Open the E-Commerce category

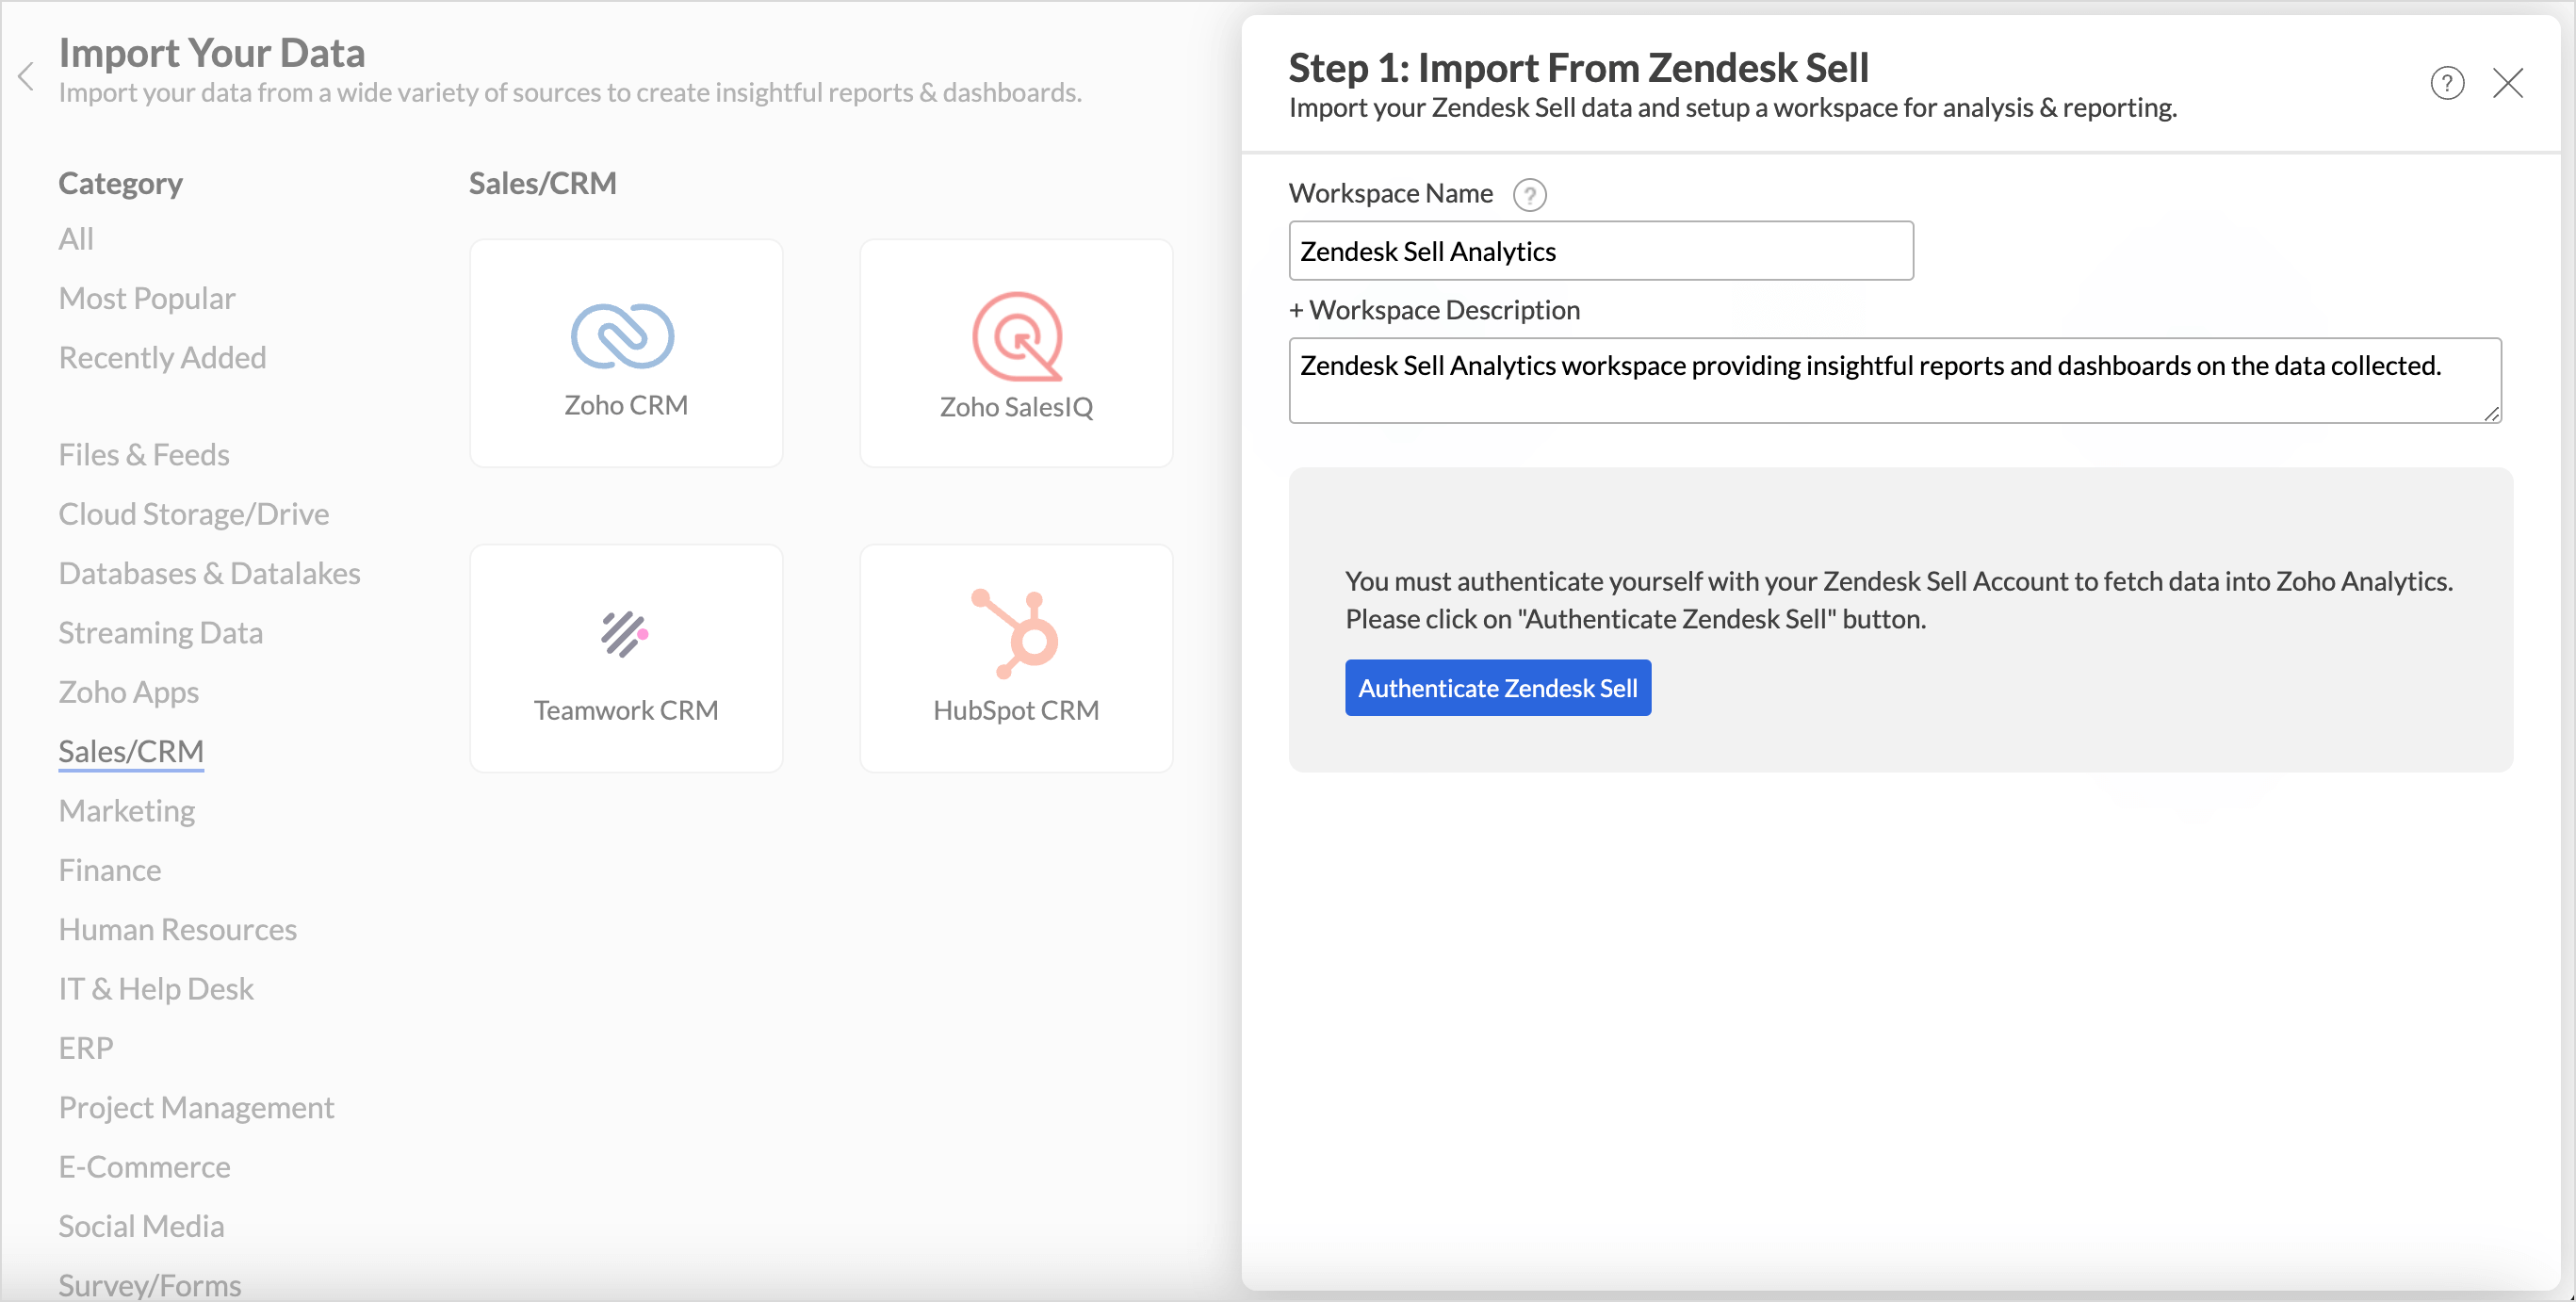[x=144, y=1167]
